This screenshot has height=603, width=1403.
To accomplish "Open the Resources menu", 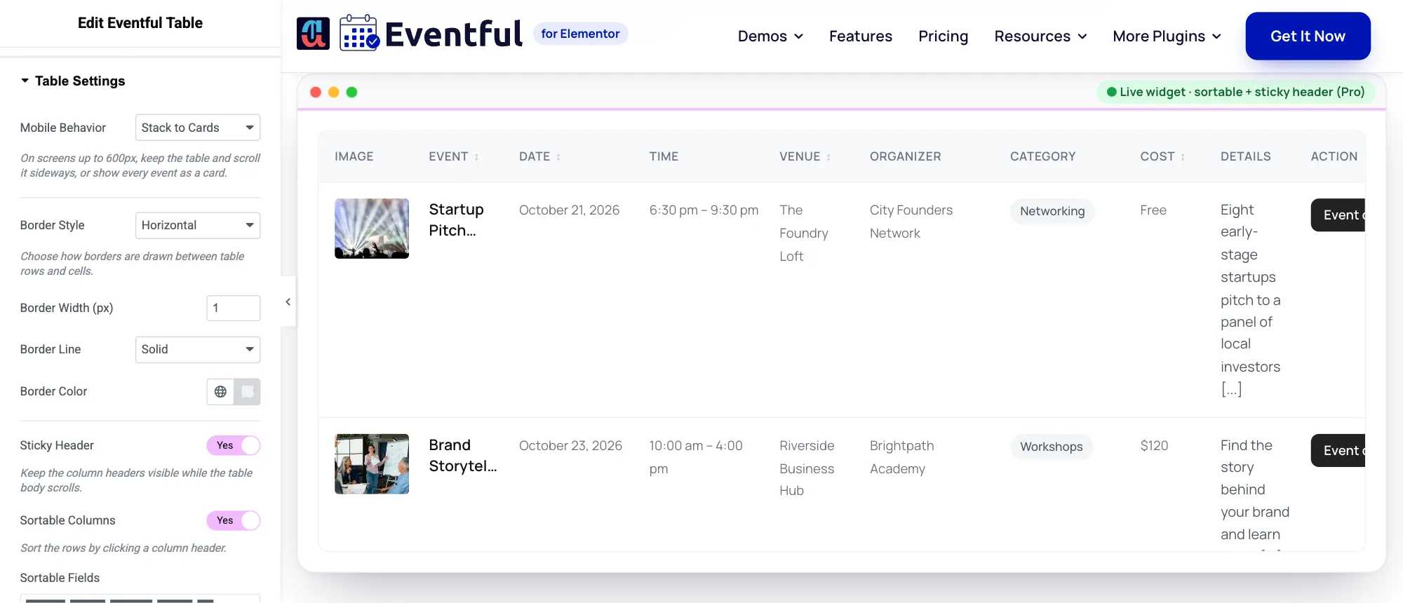I will [1040, 36].
